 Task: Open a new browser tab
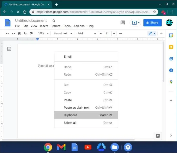56,5
